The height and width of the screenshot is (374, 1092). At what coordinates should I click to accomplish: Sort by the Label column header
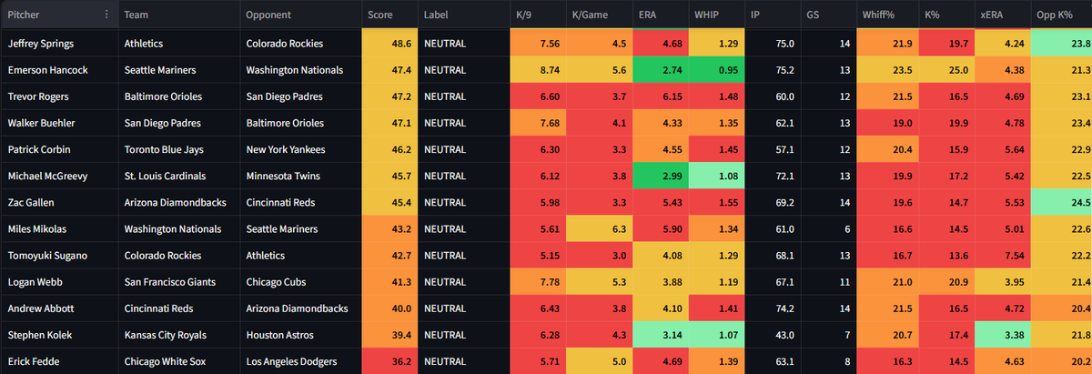pyautogui.click(x=462, y=15)
